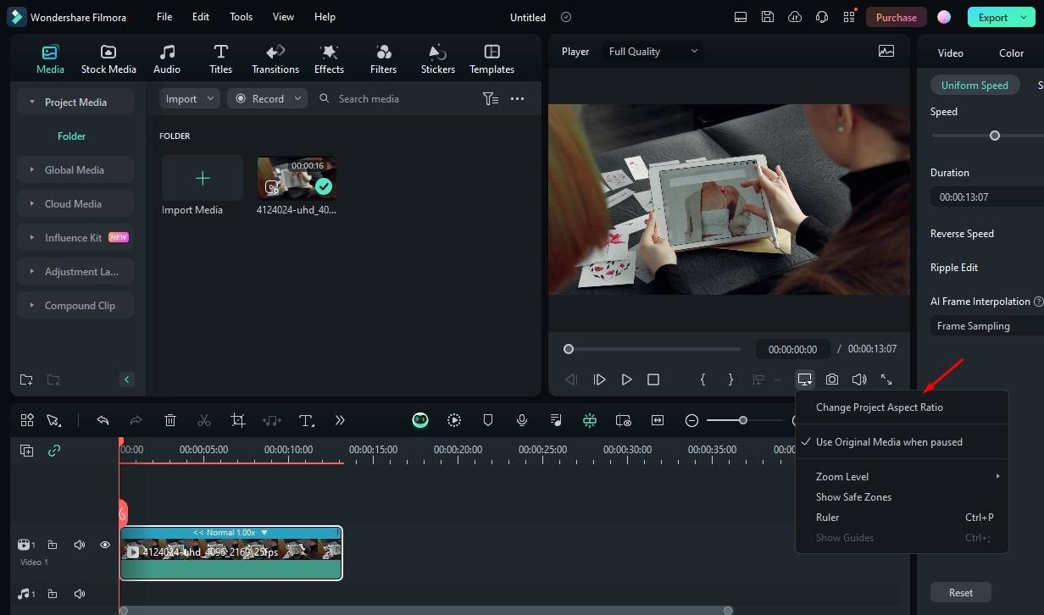Click the play-from-start frame button

point(599,380)
